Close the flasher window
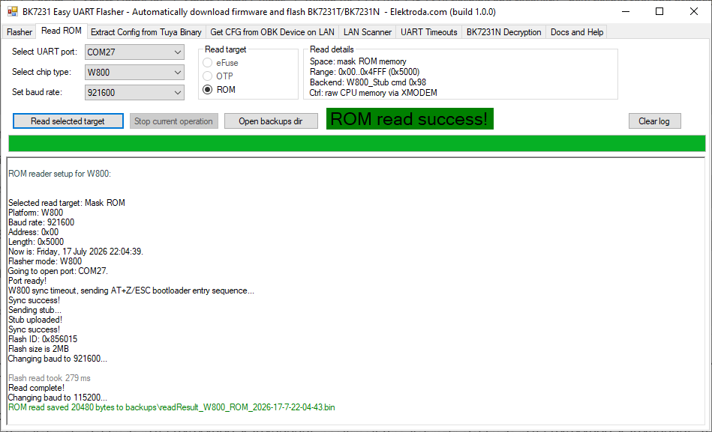Viewport: 712px width, 432px height. 694,11
